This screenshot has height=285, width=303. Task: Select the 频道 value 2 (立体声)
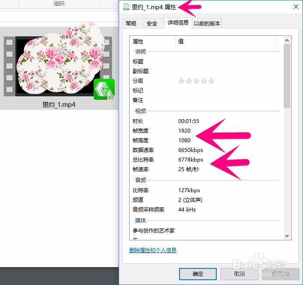click(190, 200)
